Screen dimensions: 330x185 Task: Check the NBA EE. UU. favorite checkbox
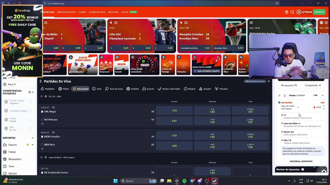tap(30, 128)
